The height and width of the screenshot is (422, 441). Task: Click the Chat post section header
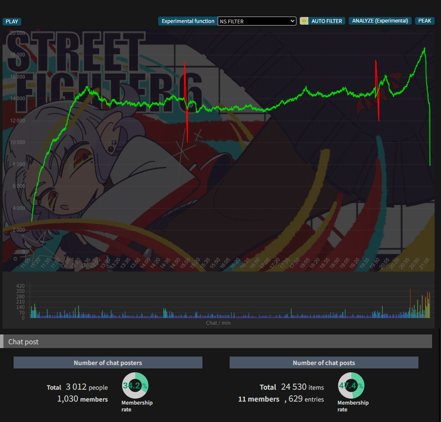216,341
